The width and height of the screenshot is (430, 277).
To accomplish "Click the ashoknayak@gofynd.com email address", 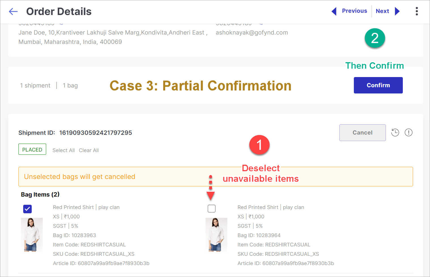I will coord(252,33).
